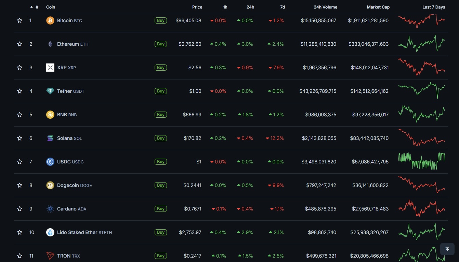The height and width of the screenshot is (262, 459).
Task: Toggle the Cardano favorite star
Action: (20, 209)
